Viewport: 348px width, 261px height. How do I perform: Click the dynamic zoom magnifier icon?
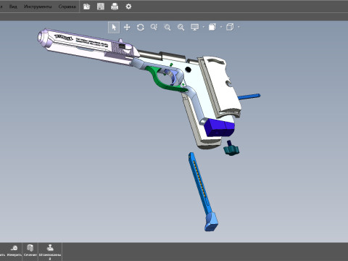154,28
